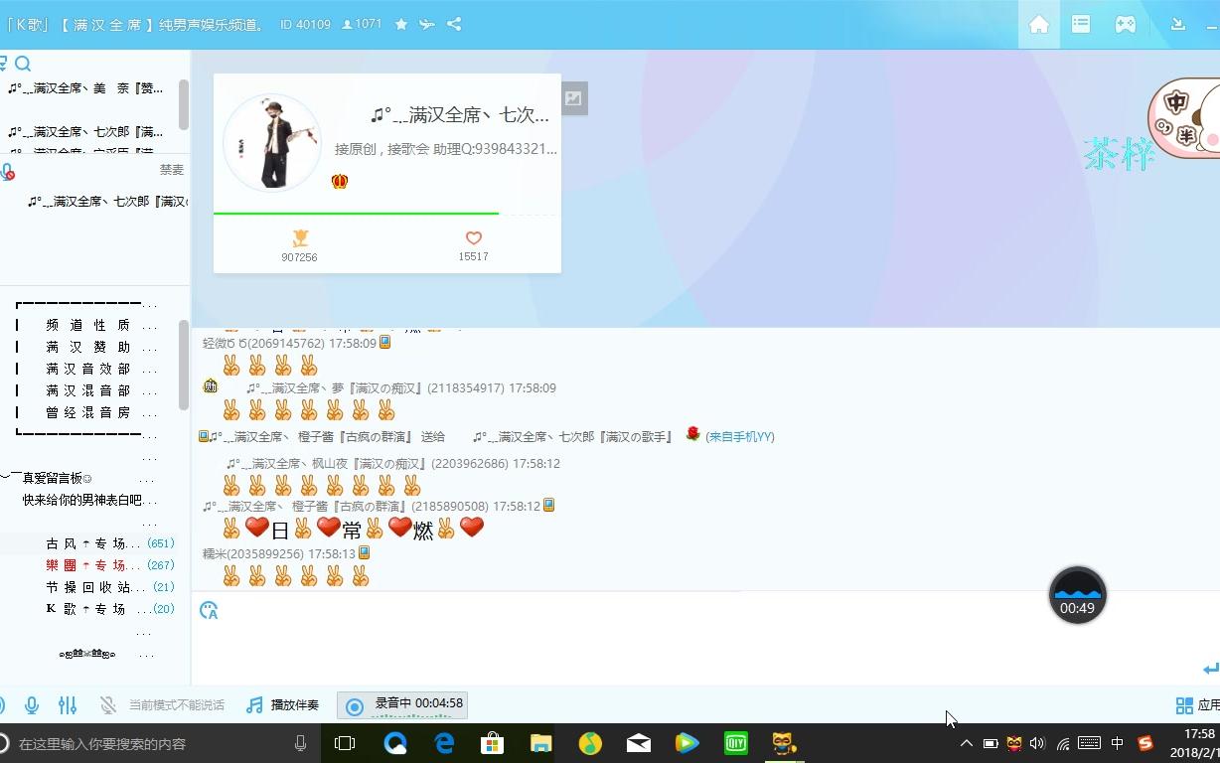Click 播放伴奏 to play accompaniment
The height and width of the screenshot is (763, 1220).
click(x=283, y=705)
